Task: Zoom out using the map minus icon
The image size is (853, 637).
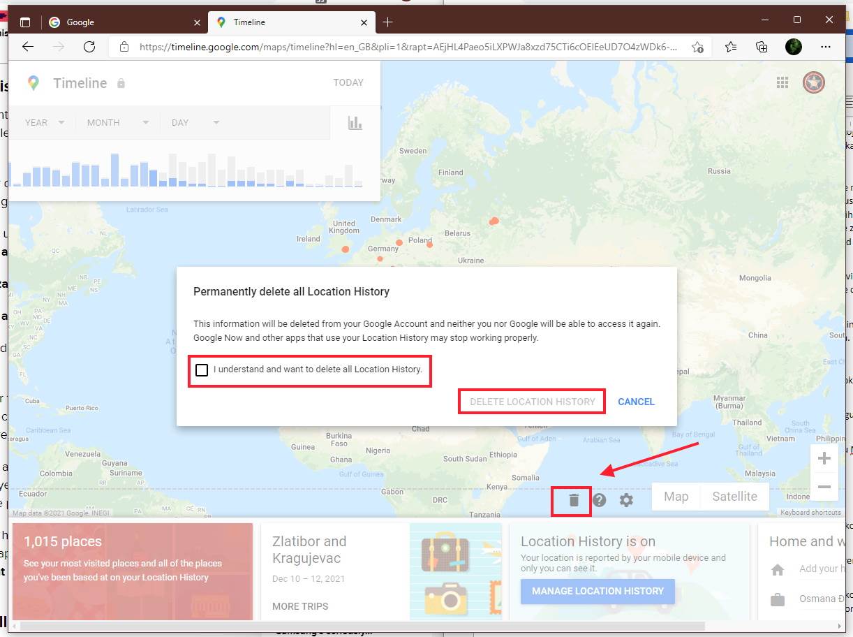Action: tap(824, 487)
